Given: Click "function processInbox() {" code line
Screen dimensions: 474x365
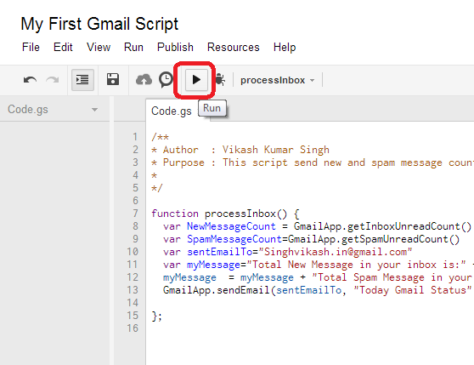Looking at the screenshot, I should (x=225, y=214).
